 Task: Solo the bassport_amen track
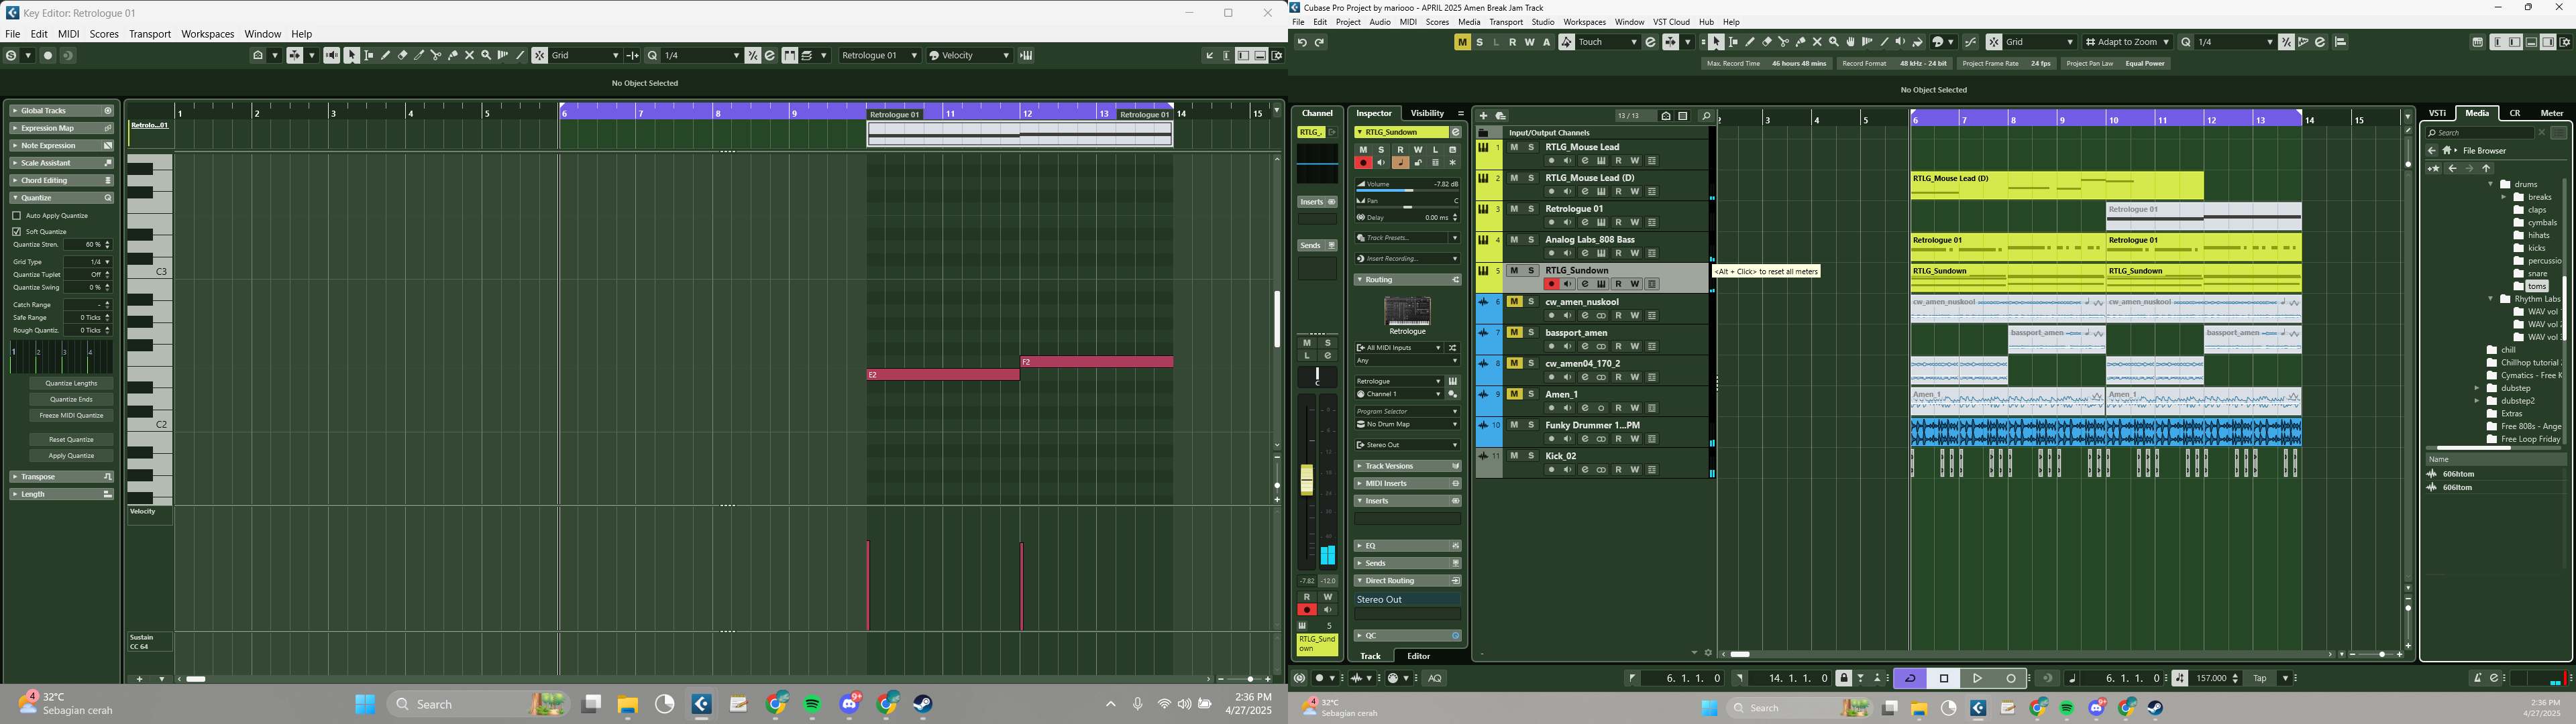(1531, 332)
